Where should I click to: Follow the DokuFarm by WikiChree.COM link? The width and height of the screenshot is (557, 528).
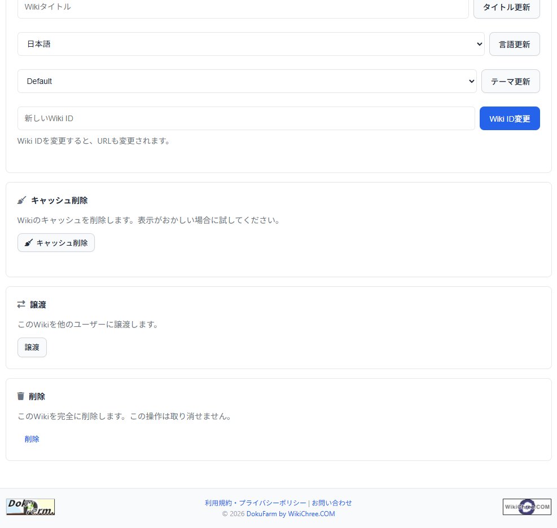coord(291,514)
